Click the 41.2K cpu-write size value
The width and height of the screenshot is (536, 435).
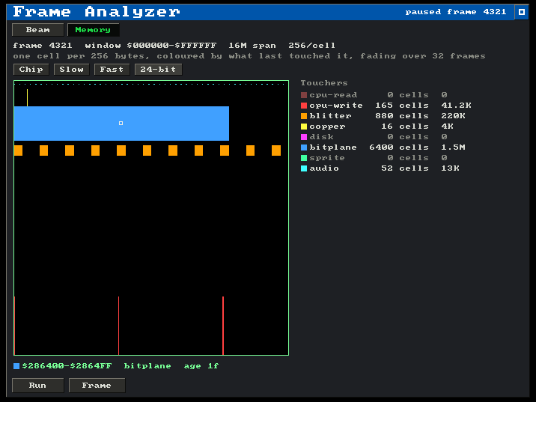click(456, 106)
